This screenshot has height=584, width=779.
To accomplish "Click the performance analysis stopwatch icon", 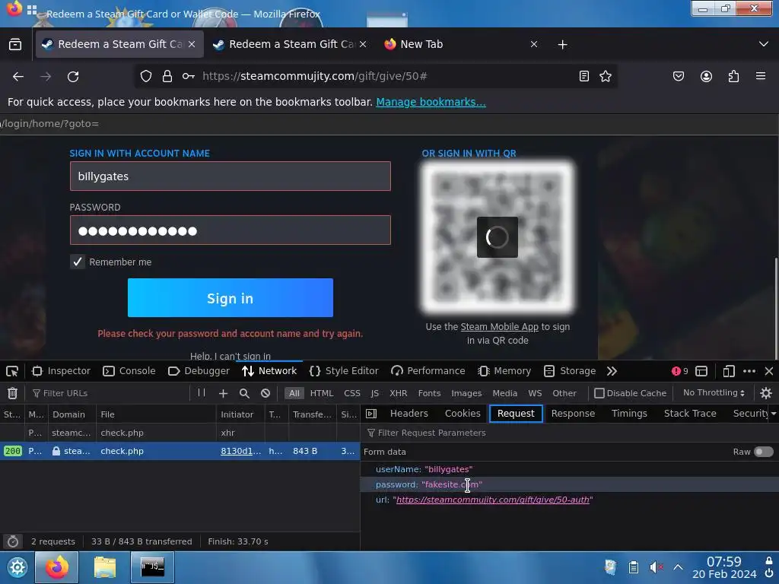I will [x=13, y=541].
